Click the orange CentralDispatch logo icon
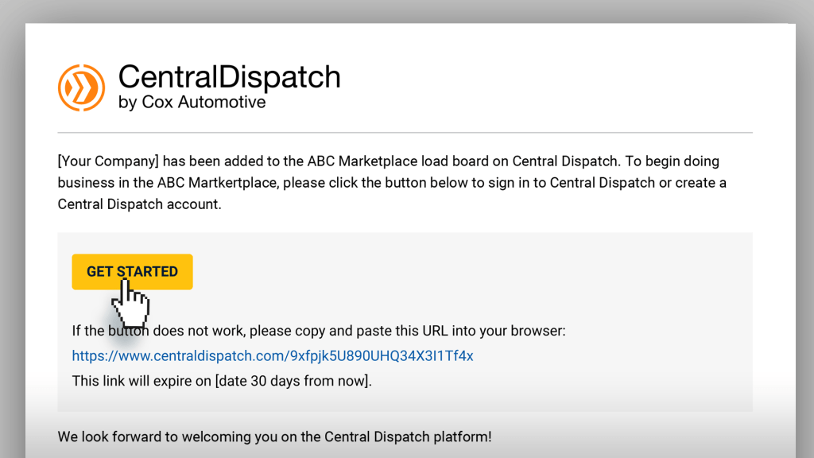 coord(81,87)
